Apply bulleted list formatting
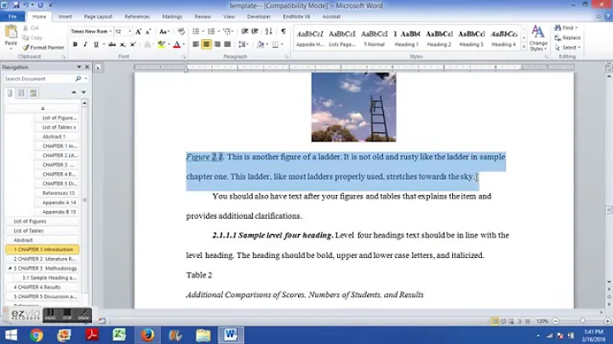The width and height of the screenshot is (613, 344). (196, 32)
